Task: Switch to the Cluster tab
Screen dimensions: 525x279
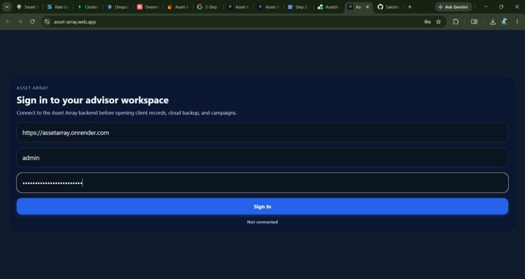Action: coord(88,7)
